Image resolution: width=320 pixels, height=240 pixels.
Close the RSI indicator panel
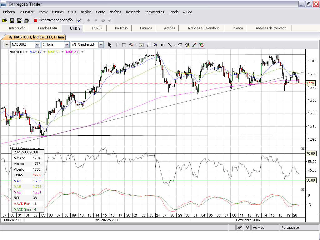tap(302, 148)
